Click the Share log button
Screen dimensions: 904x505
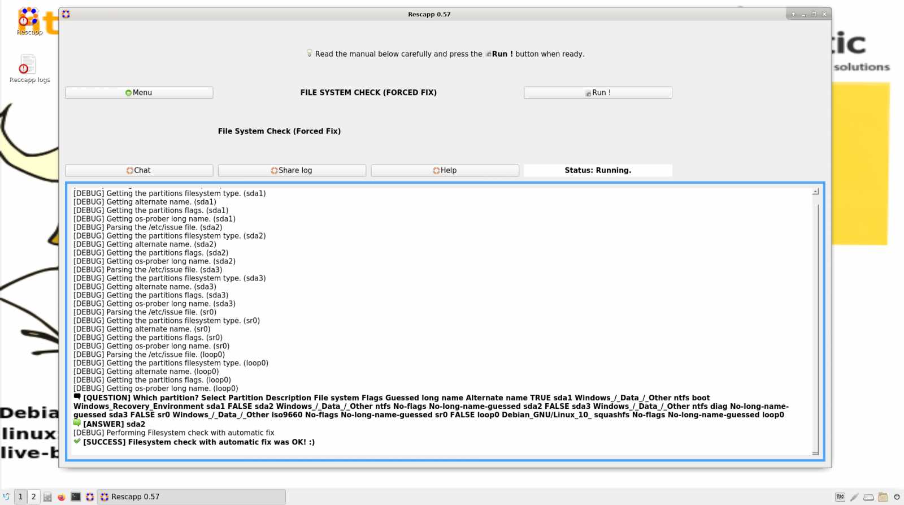tap(292, 170)
